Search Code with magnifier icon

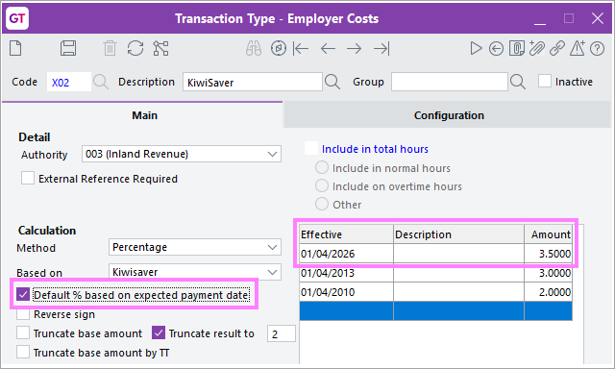pos(101,82)
